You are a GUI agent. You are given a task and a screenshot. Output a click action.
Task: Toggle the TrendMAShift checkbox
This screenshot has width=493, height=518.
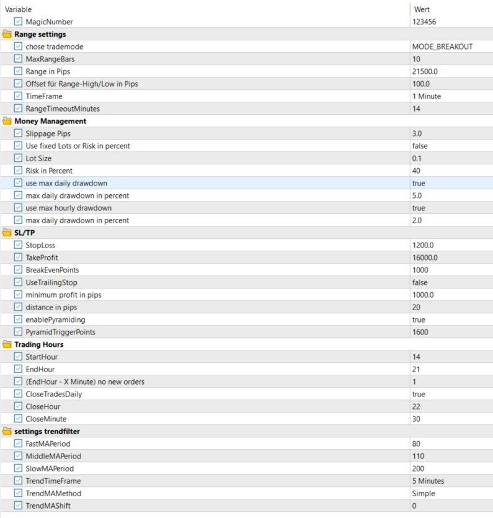18,506
